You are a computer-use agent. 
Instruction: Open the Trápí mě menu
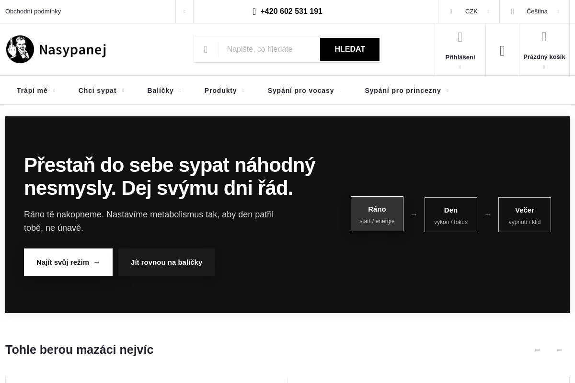click(x=32, y=90)
